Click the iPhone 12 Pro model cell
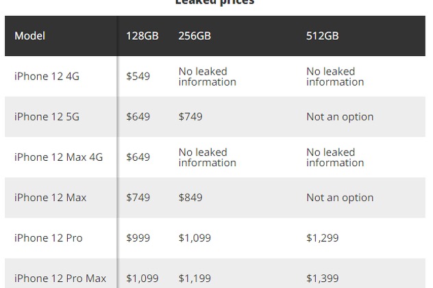This screenshot has height=288, width=433. coord(49,238)
